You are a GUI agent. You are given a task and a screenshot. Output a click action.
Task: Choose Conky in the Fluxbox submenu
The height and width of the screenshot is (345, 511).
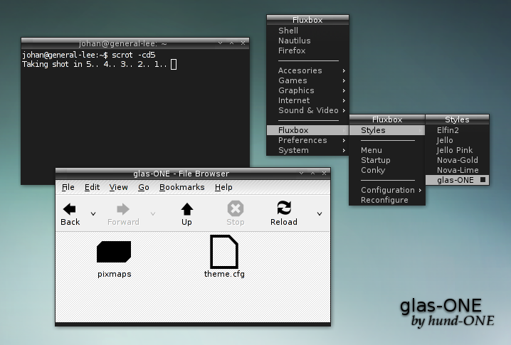click(x=387, y=170)
